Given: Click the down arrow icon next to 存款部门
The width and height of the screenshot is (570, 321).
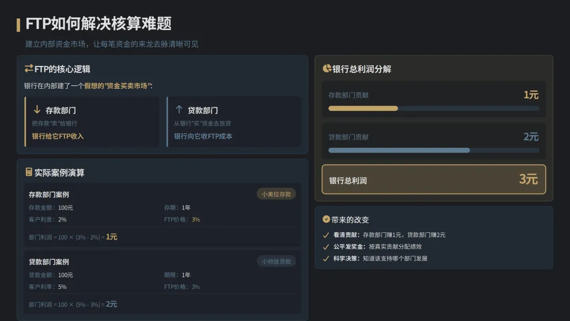Looking at the screenshot, I should [x=37, y=109].
